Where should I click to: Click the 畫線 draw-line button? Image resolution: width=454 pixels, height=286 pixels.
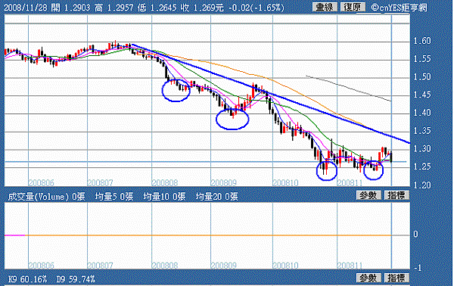(x=325, y=7)
